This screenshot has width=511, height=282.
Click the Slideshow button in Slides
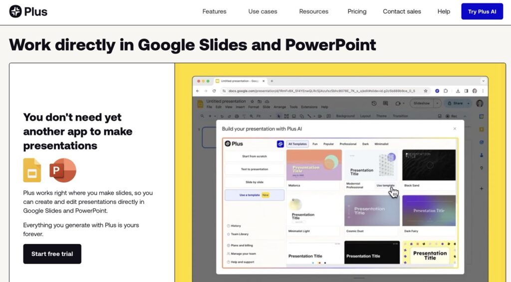tap(422, 104)
